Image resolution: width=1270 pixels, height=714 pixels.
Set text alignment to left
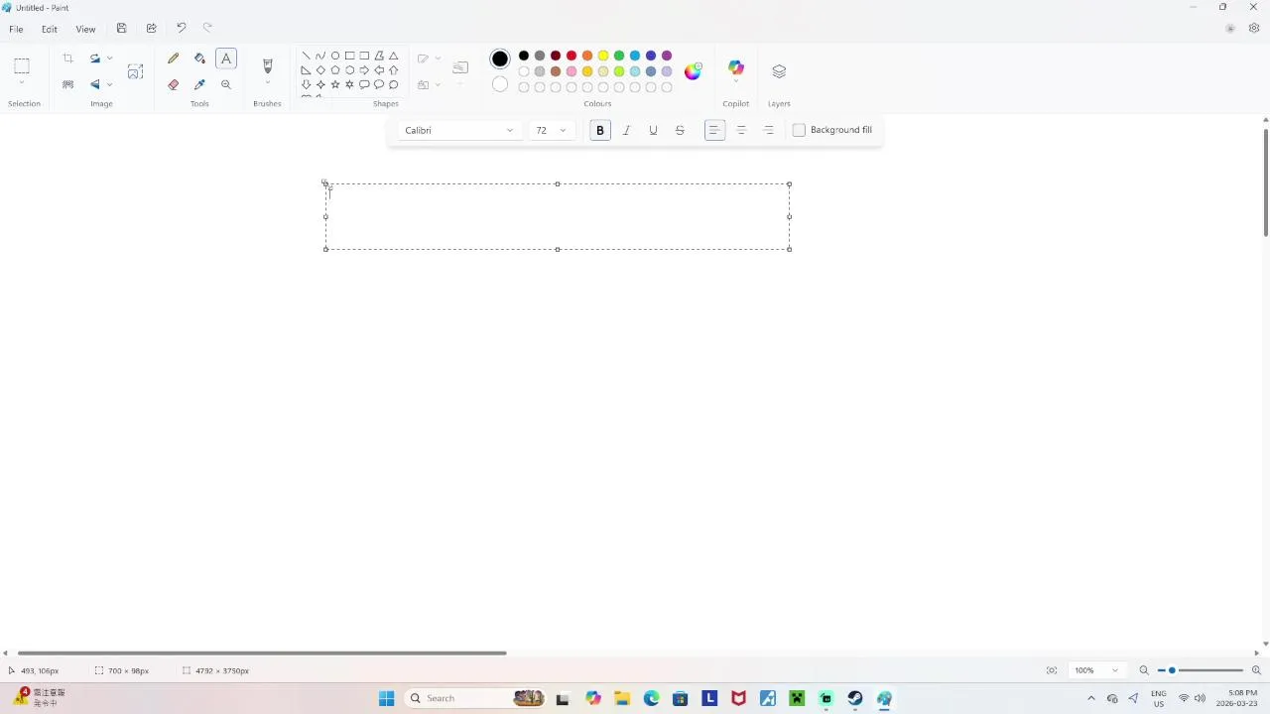tap(714, 130)
